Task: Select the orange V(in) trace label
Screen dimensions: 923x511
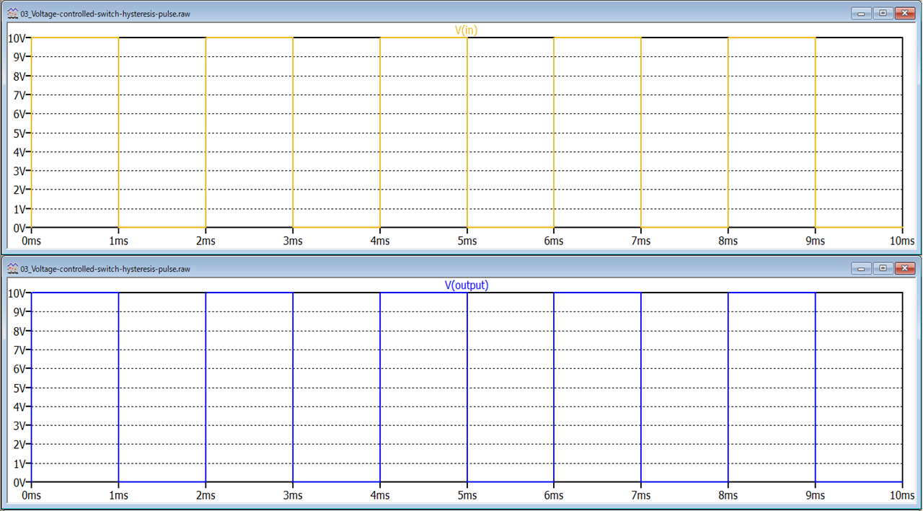Action: coord(466,30)
